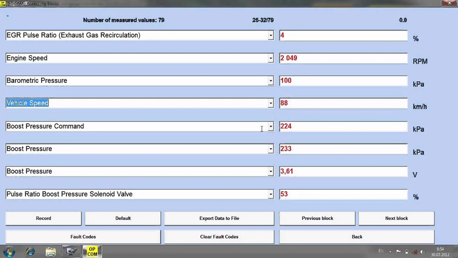This screenshot has width=458, height=258.
Task: Go to the Next block
Action: click(x=397, y=218)
